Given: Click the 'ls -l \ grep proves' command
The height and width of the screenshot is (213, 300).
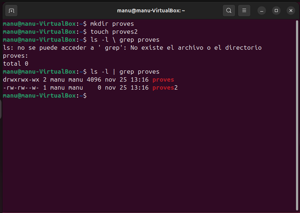Looking at the screenshot, I should [x=125, y=40].
